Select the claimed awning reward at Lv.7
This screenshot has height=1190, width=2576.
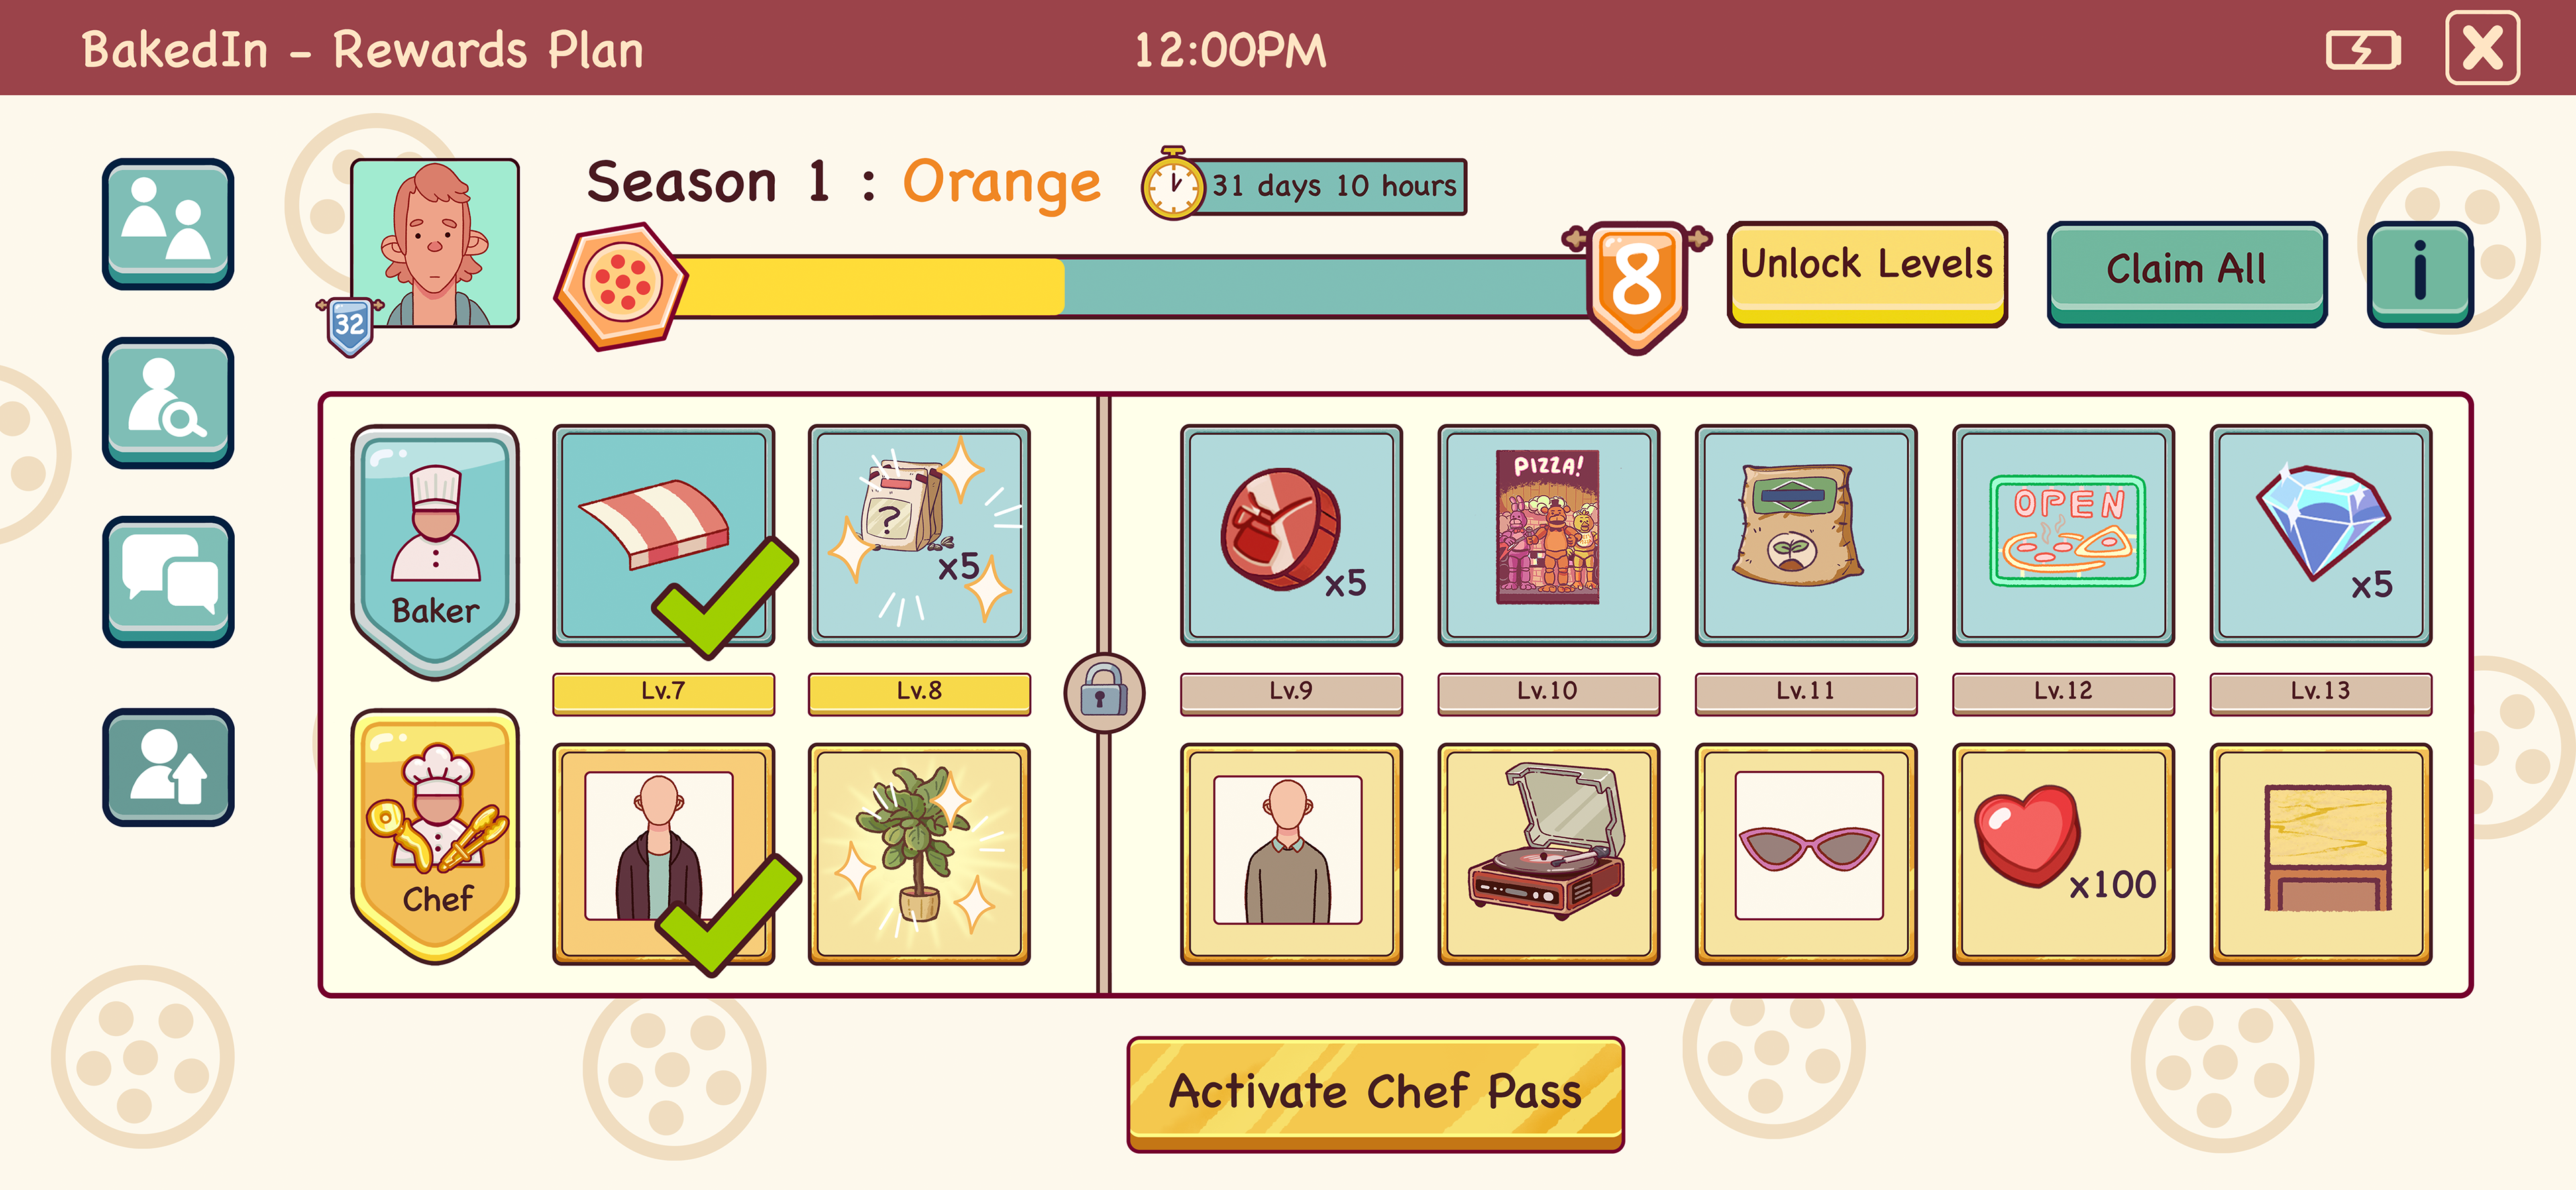pos(664,535)
